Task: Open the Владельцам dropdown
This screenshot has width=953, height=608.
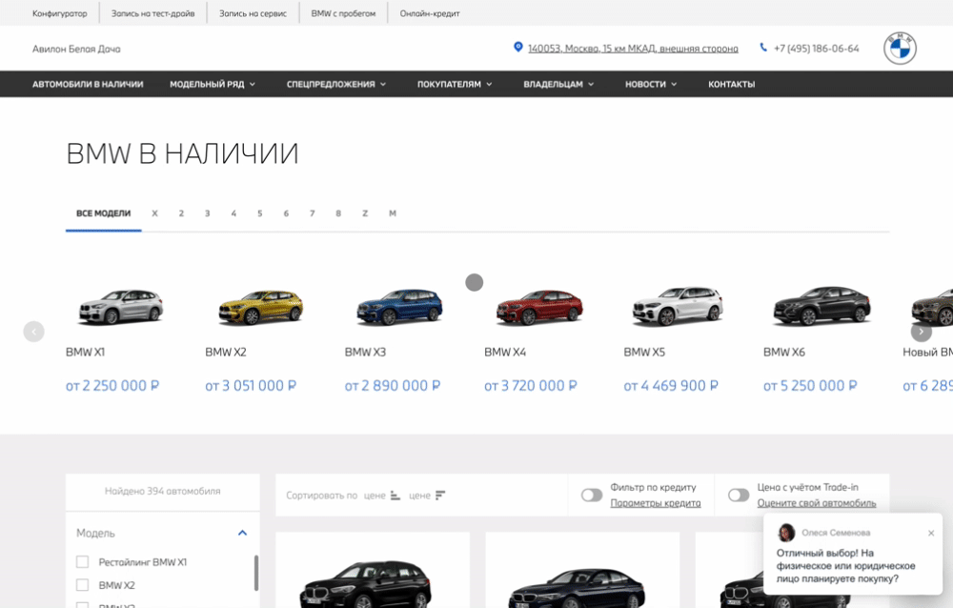Action: 558,84
